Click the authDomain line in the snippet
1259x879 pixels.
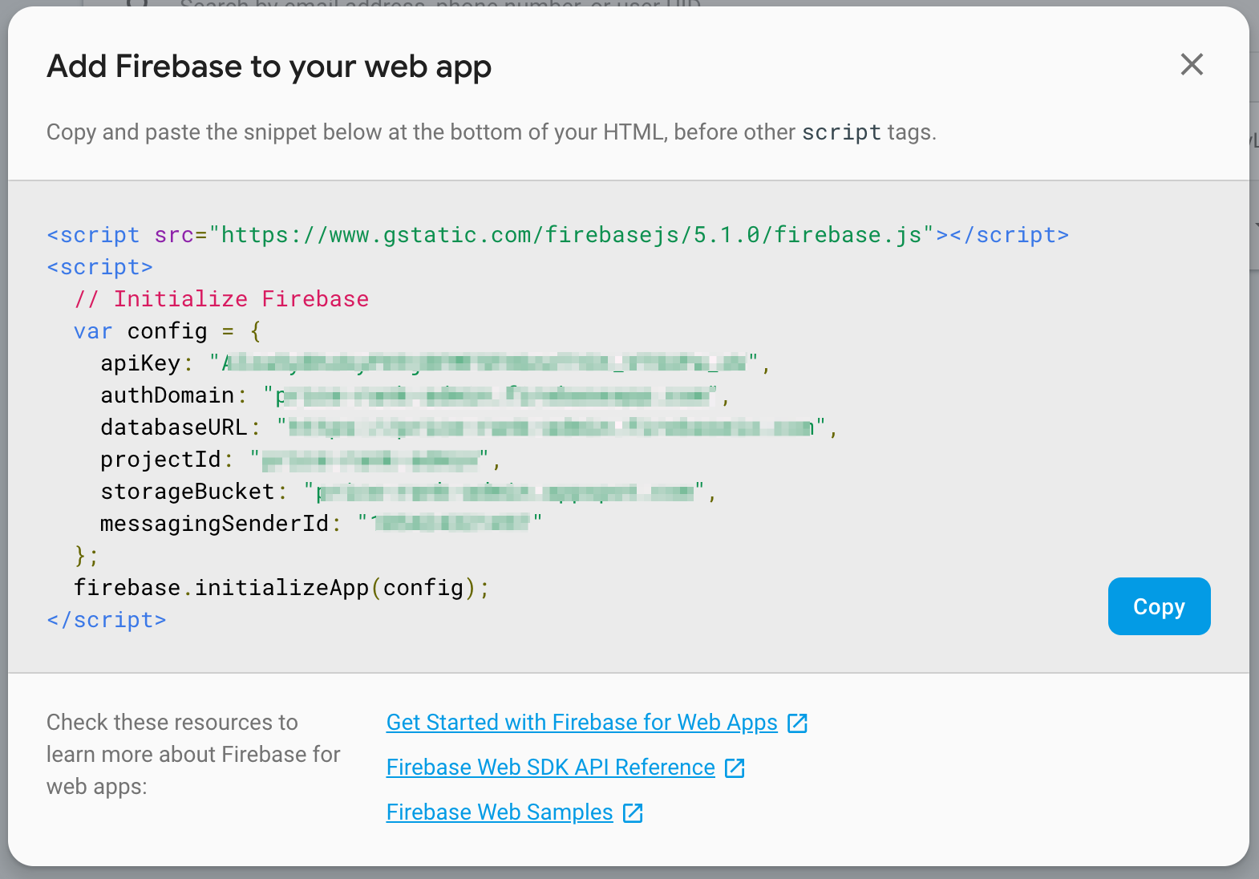415,395
